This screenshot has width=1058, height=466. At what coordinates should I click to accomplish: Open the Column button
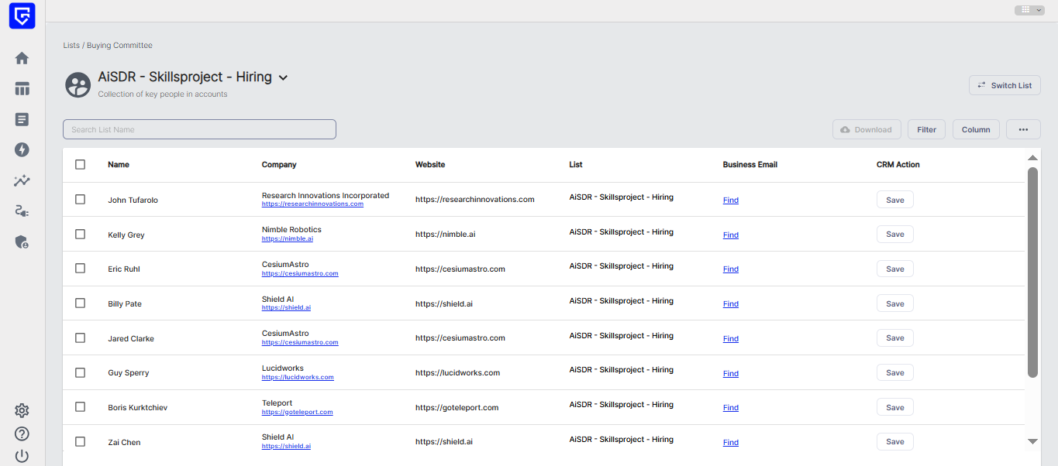[976, 129]
